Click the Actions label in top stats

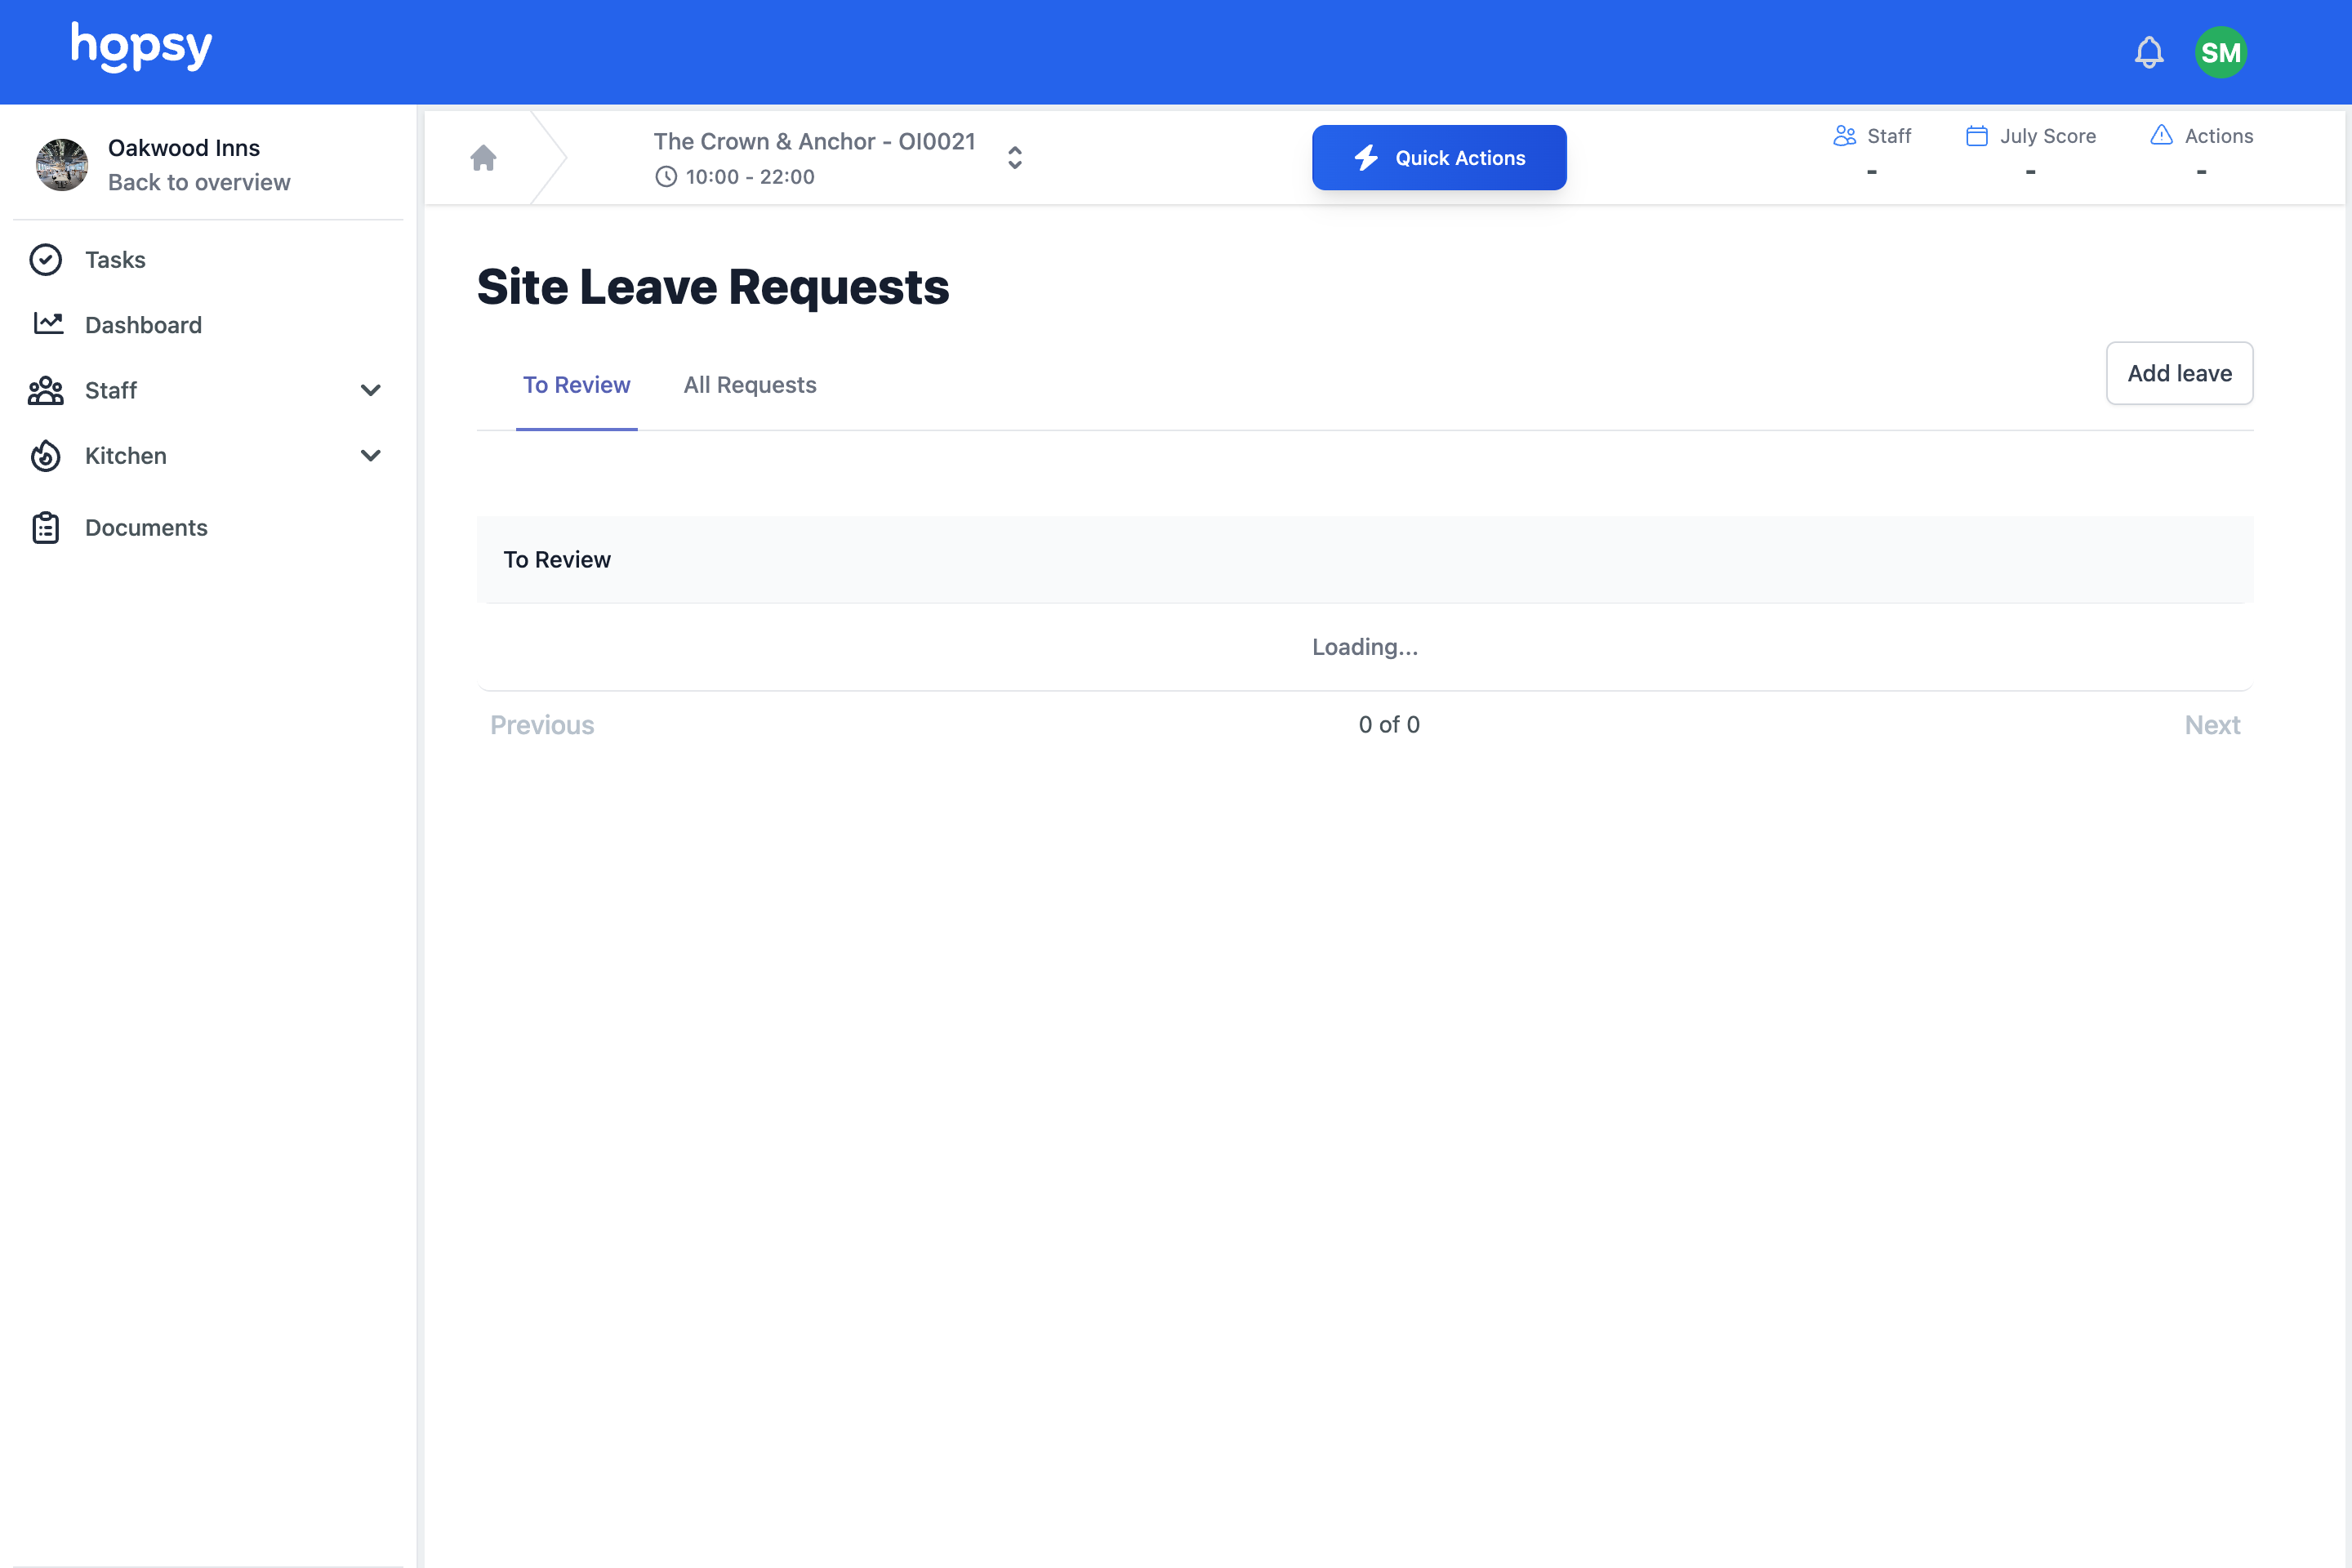click(x=2219, y=136)
